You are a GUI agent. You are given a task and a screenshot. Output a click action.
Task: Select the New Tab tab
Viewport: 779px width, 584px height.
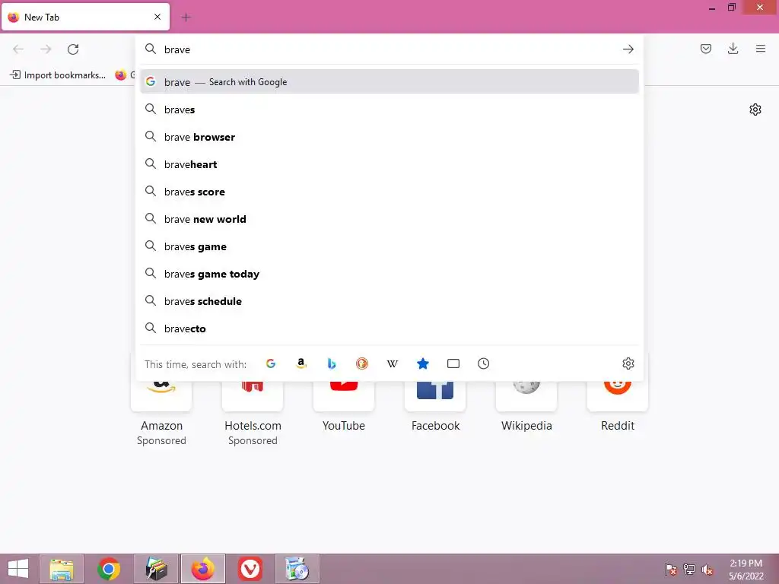85,17
